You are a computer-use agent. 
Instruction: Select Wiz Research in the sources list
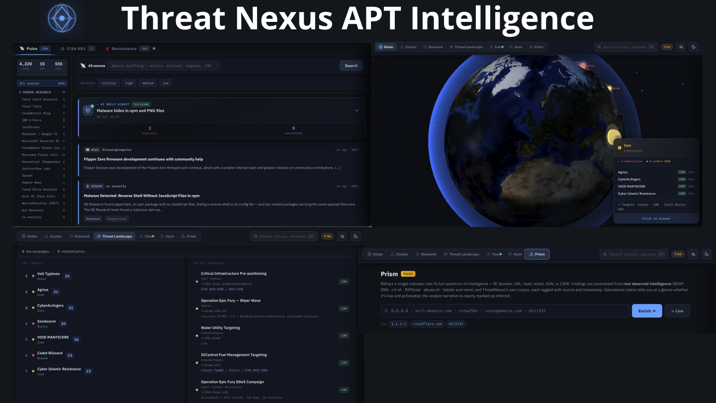click(42, 210)
